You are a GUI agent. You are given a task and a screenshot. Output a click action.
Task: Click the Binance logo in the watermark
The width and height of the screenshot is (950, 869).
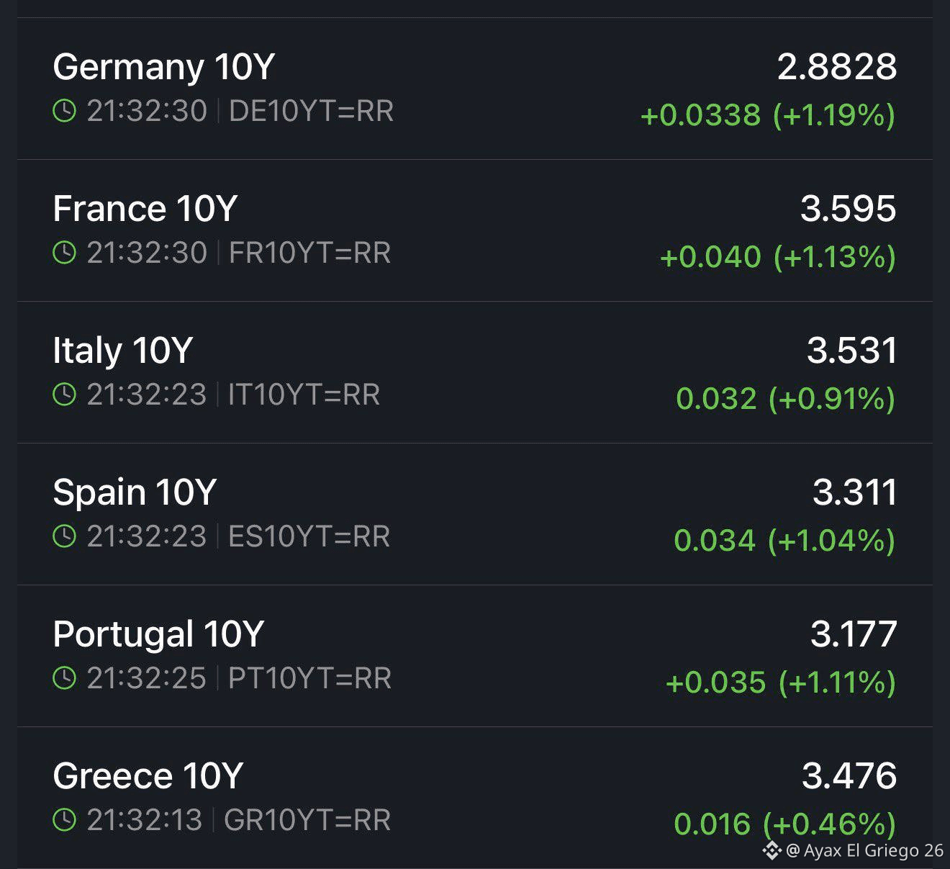772,851
